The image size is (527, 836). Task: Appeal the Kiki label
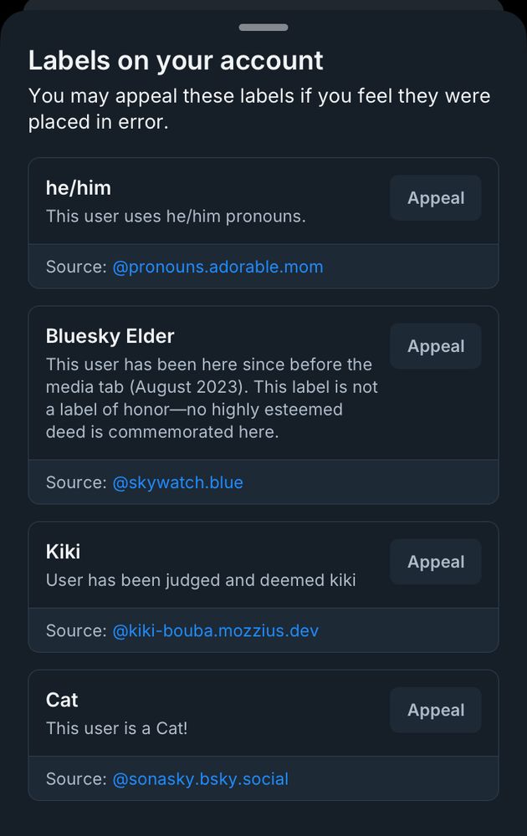pyautogui.click(x=435, y=562)
